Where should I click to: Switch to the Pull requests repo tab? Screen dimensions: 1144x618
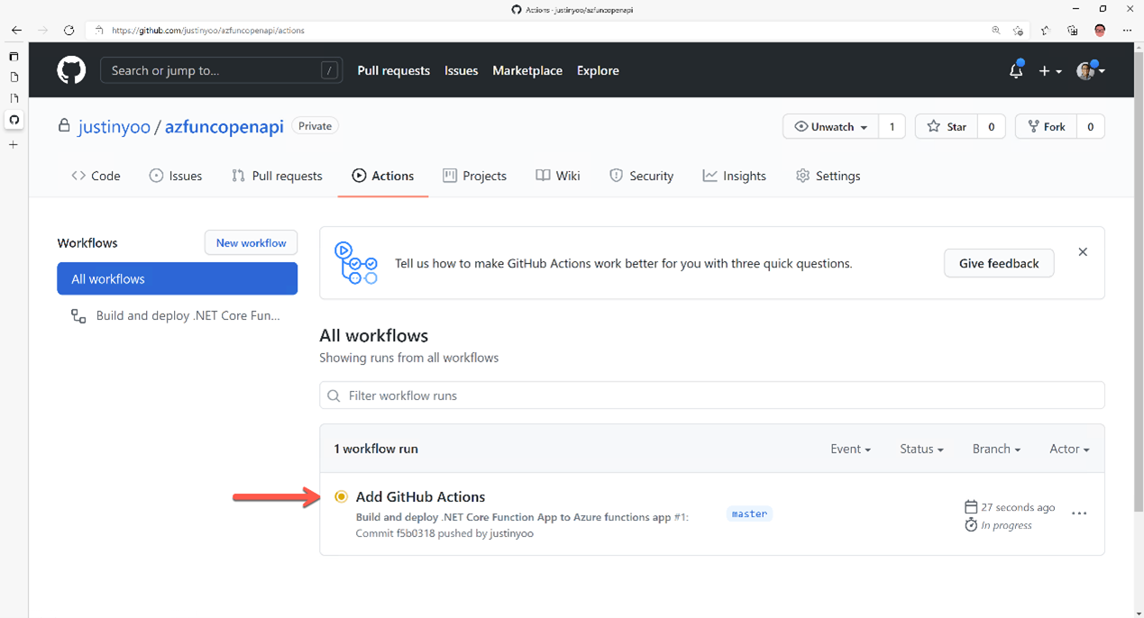coord(277,176)
